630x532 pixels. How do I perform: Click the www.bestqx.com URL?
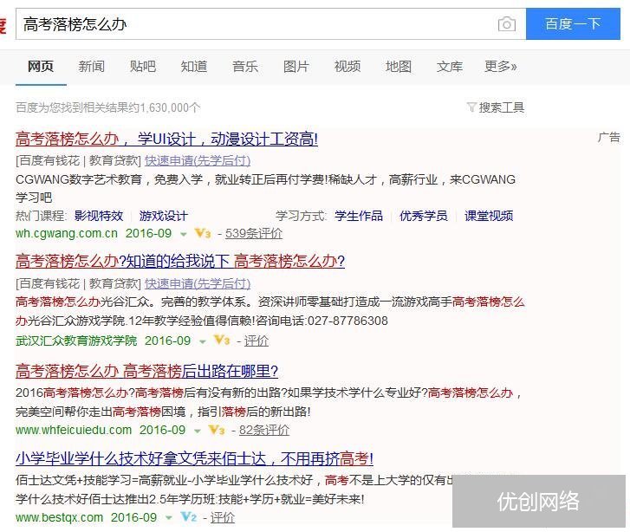pos(60,517)
